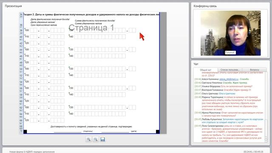Click the 'Раздел 2' heading on the slide
Viewport: 272px width, 153px height.
pyautogui.click(x=91, y=14)
